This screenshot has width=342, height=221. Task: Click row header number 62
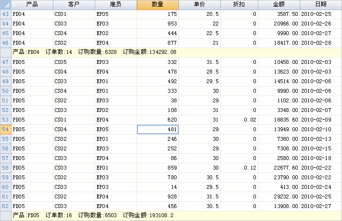pos(6,206)
